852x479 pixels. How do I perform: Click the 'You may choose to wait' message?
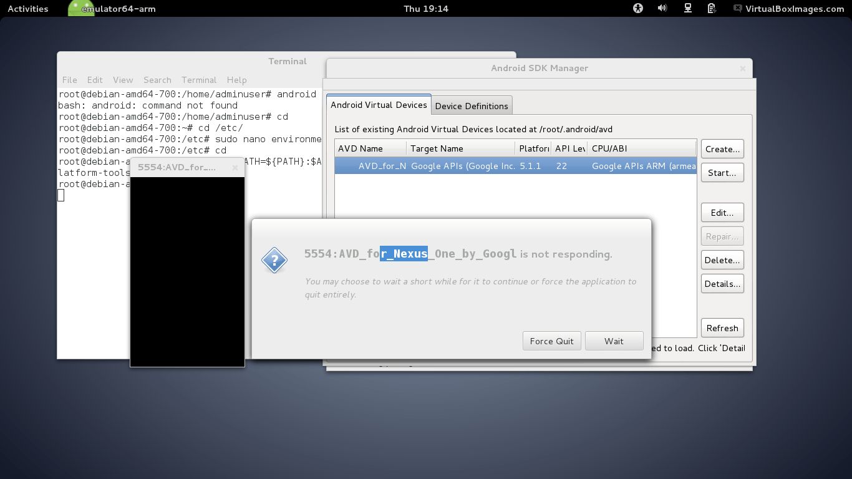[x=471, y=288]
